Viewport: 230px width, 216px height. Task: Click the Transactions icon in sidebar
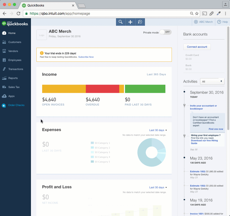[4, 69]
